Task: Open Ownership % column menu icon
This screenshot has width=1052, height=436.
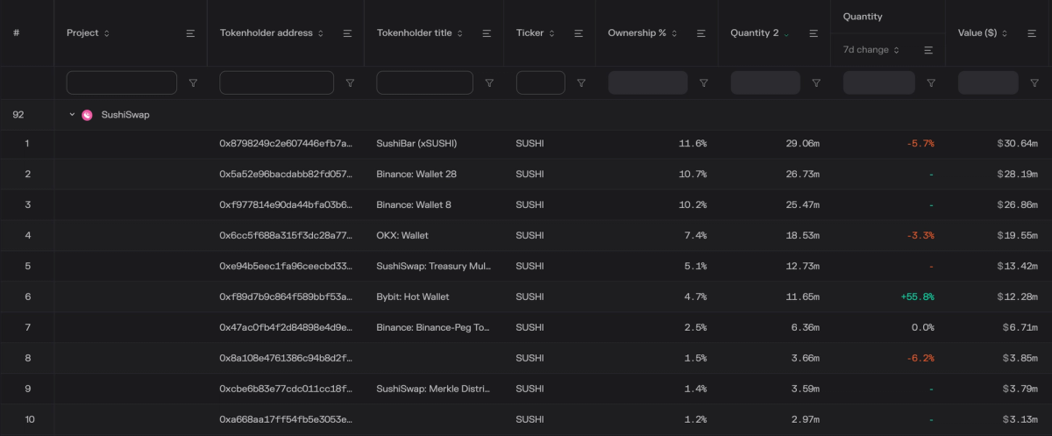Action: click(701, 33)
